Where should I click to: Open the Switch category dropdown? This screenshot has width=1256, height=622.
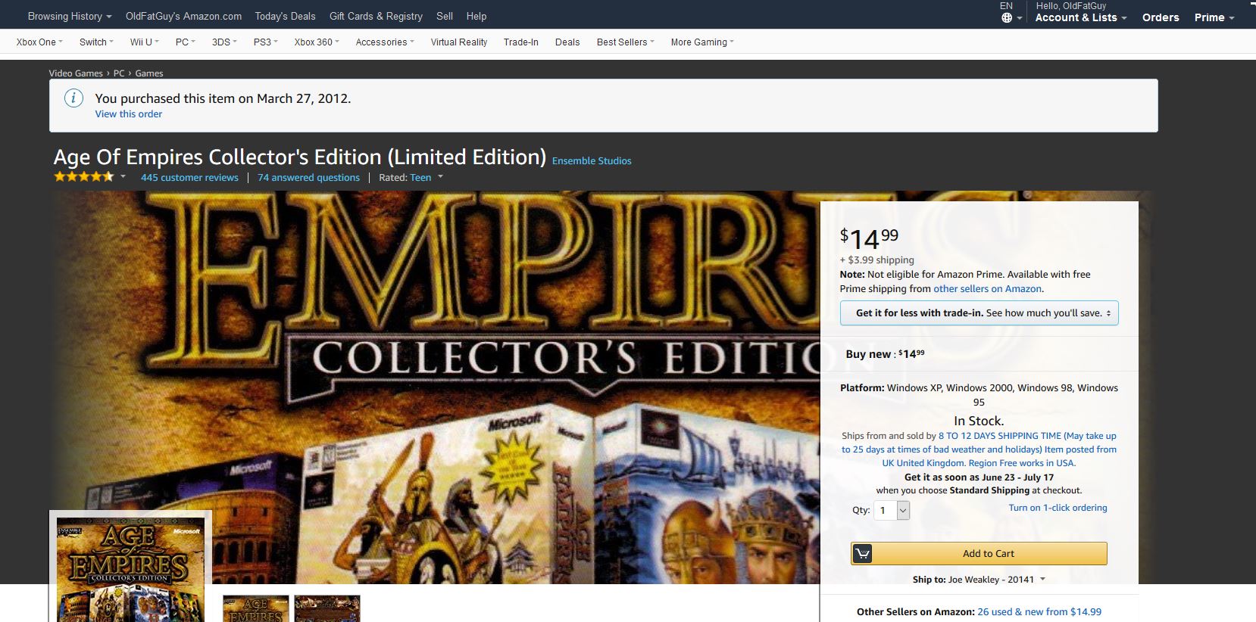(x=96, y=42)
